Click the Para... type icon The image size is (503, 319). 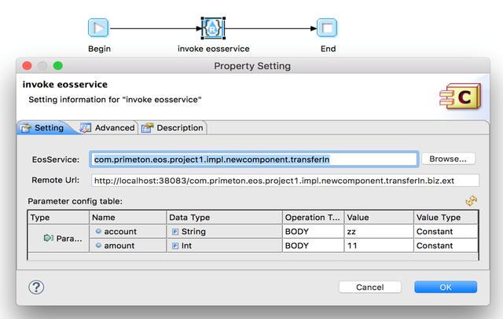point(48,238)
